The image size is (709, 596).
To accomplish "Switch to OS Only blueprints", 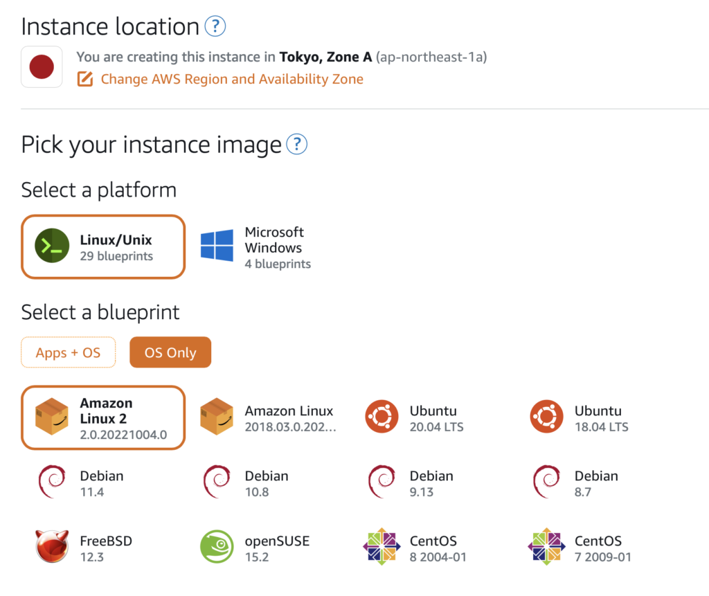I will pyautogui.click(x=170, y=352).
